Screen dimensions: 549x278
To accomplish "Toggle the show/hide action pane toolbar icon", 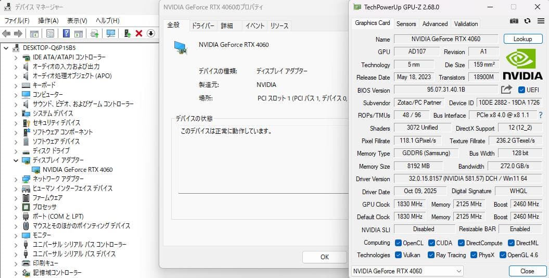I will pyautogui.click(x=79, y=34).
